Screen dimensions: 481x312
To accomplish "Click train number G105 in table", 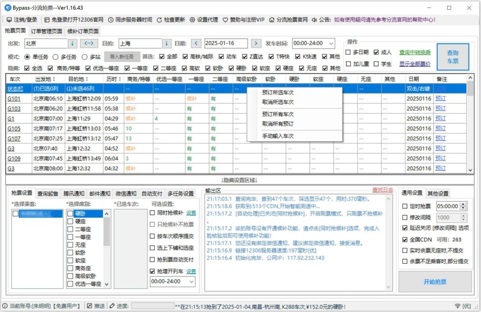I will click(x=14, y=129).
